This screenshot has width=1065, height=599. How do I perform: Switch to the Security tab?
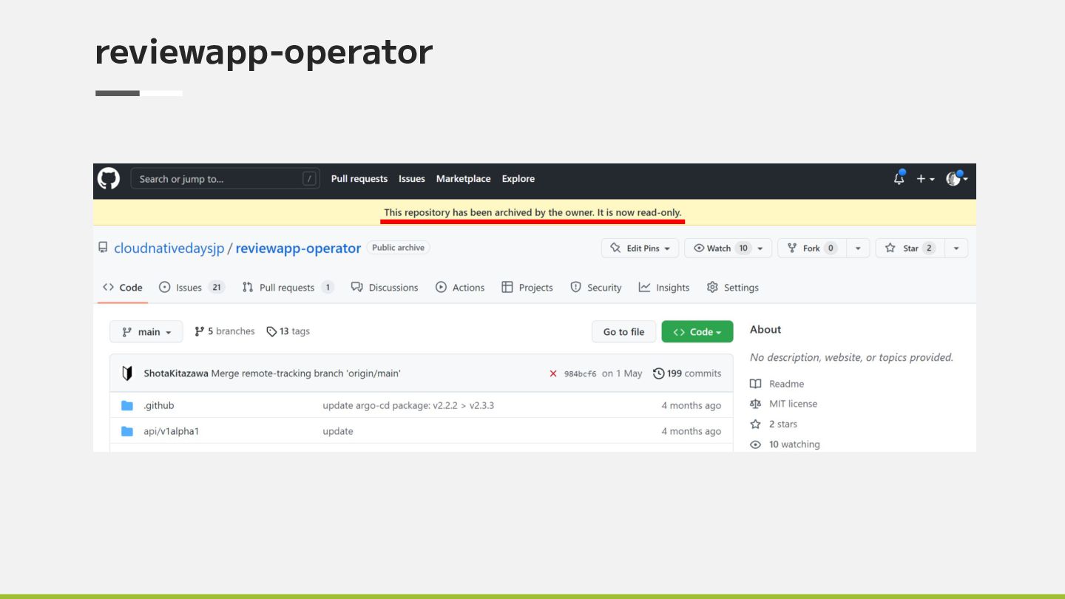coord(596,288)
